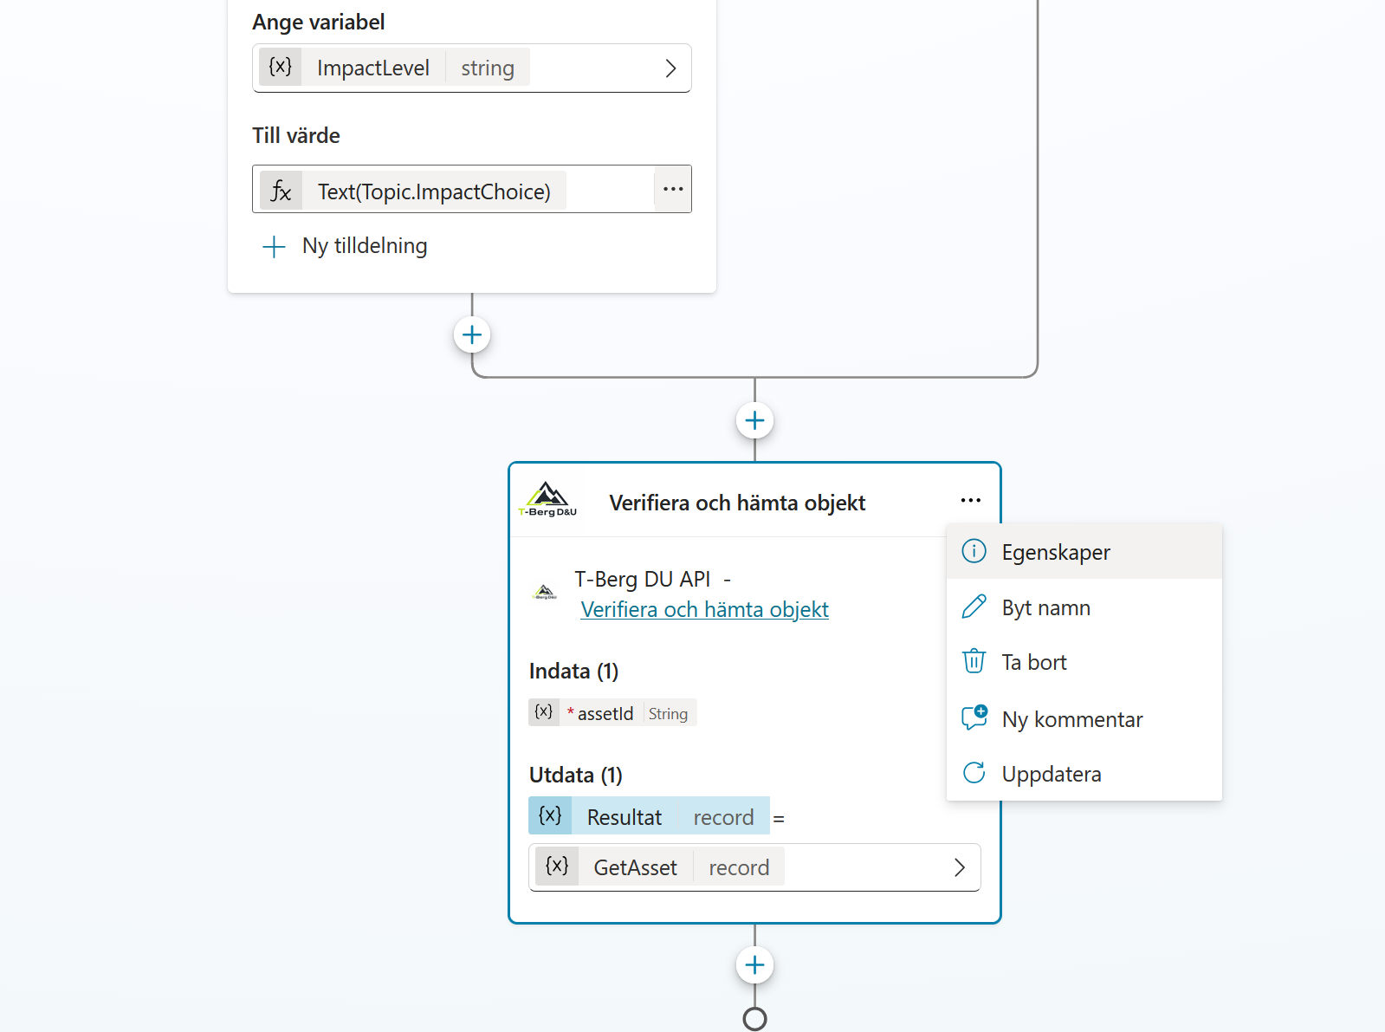Image resolution: width=1385 pixels, height=1032 pixels.
Task: Click the Indata (1) heading
Action: (x=573, y=671)
